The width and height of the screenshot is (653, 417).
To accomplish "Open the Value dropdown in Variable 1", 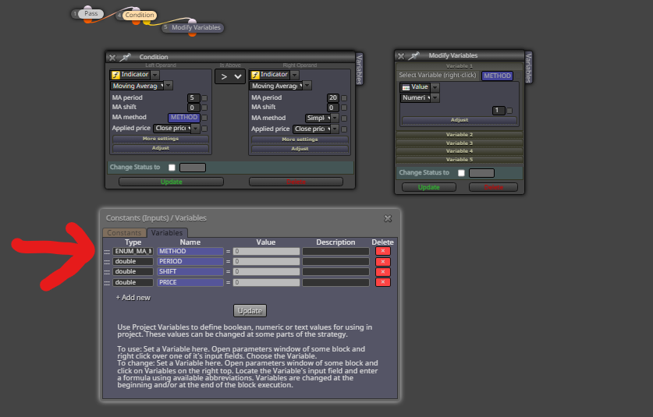I will click(x=435, y=87).
